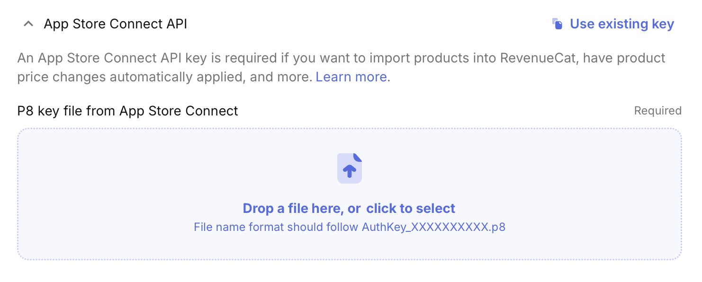Click the Required label on the right
This screenshot has height=282, width=702.
[x=657, y=110]
